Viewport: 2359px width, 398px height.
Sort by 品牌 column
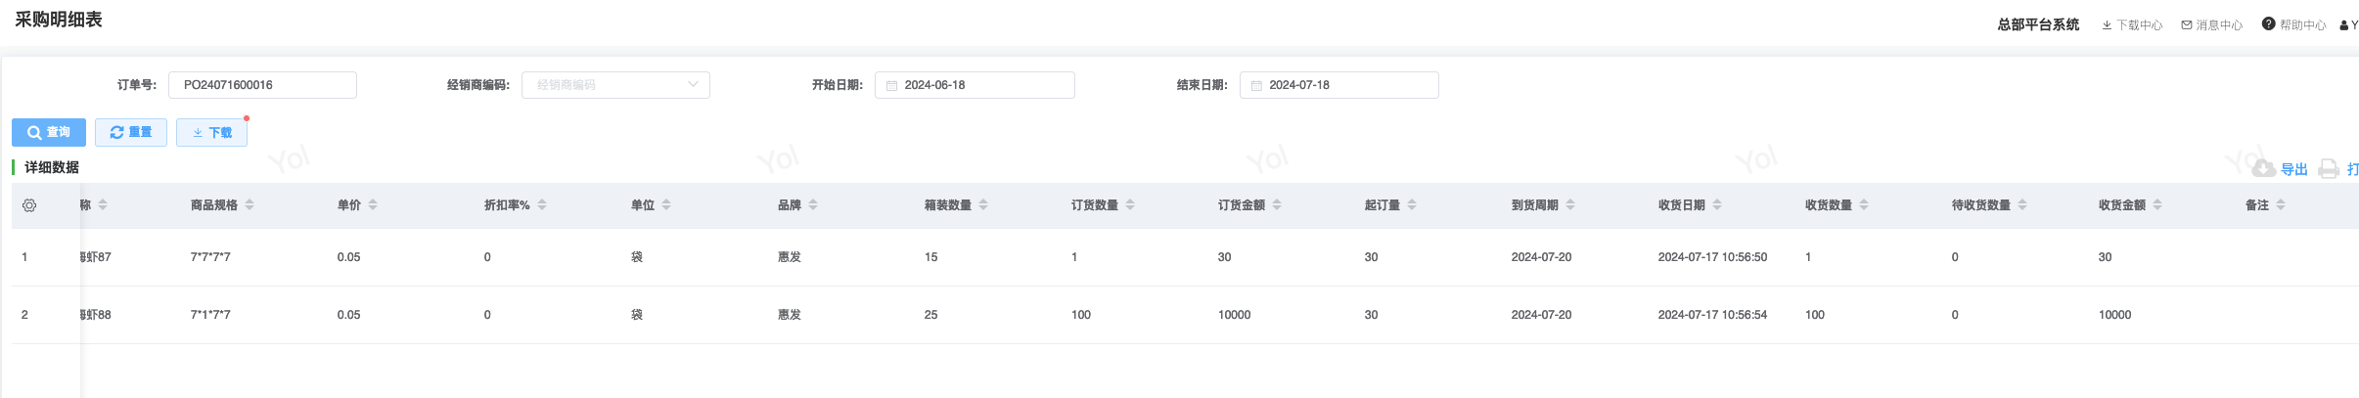coord(813,205)
